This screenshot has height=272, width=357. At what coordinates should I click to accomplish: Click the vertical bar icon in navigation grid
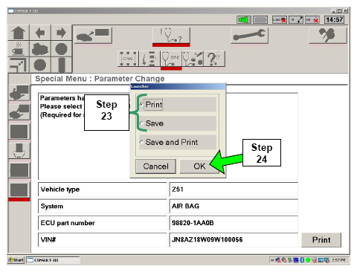pos(61,65)
